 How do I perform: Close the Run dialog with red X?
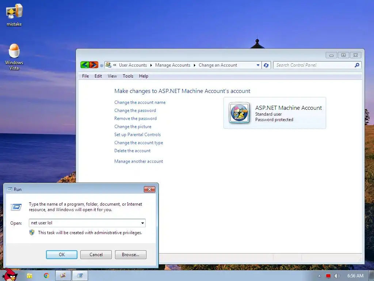click(x=149, y=189)
